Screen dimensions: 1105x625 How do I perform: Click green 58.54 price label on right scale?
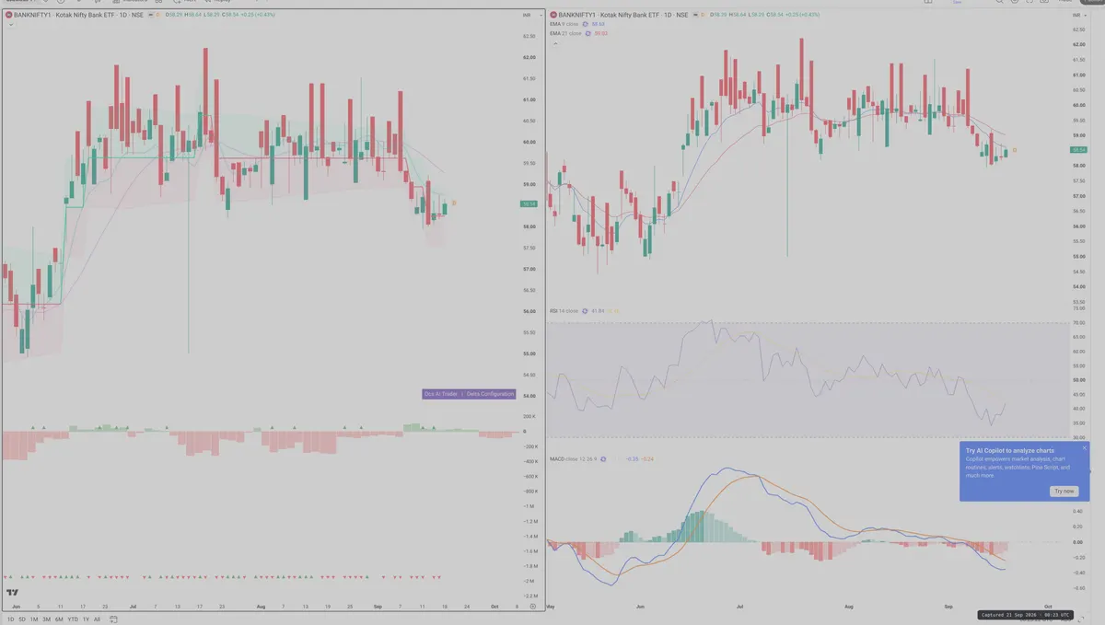tap(1080, 149)
